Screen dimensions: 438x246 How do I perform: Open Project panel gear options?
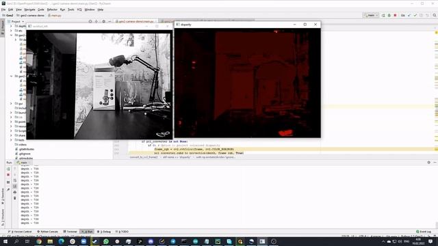(x=103, y=21)
